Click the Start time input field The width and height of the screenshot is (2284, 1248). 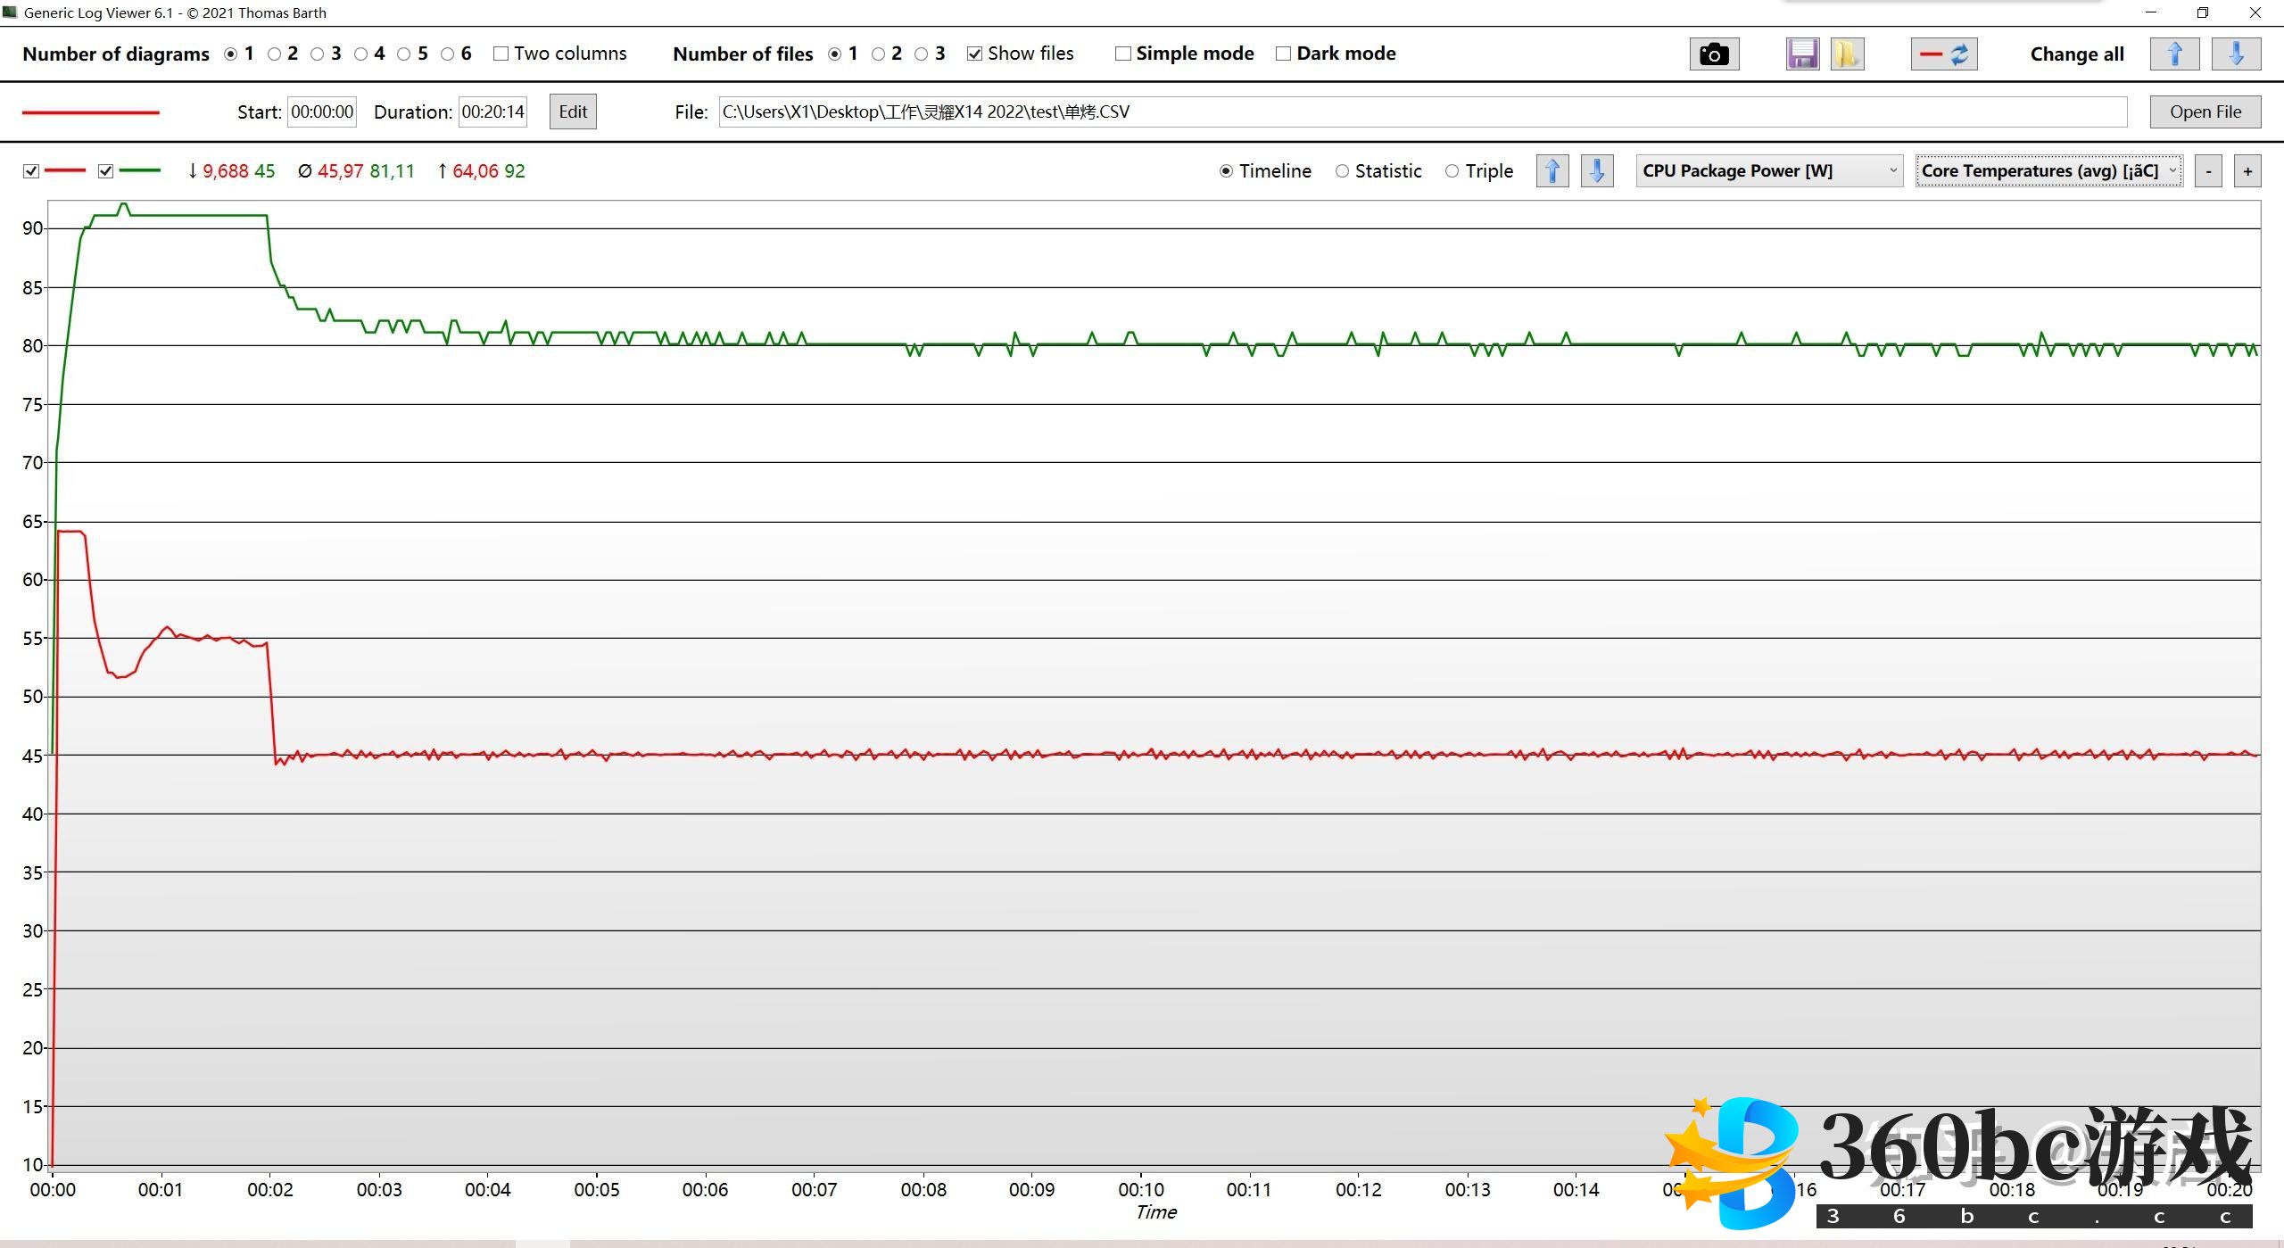322,112
